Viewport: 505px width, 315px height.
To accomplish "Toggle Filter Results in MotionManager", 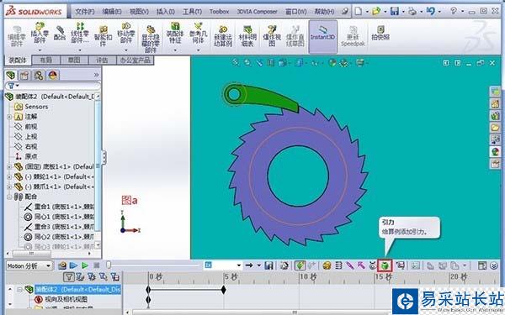I will (114, 276).
